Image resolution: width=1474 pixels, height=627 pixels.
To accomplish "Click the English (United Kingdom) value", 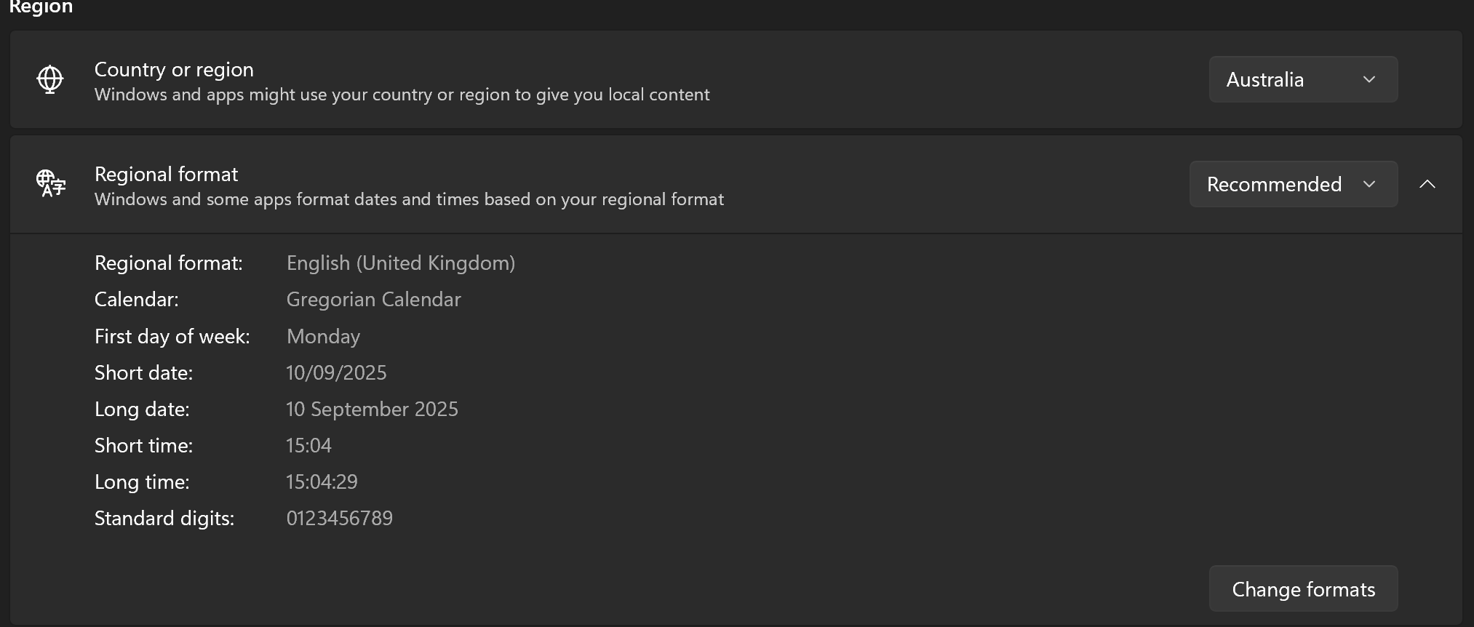I will coord(401,263).
